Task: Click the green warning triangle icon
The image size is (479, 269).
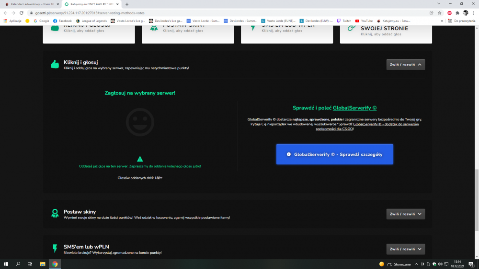Action: [x=140, y=159]
